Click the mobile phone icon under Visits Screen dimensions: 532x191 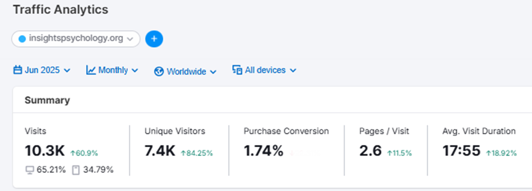point(76,170)
